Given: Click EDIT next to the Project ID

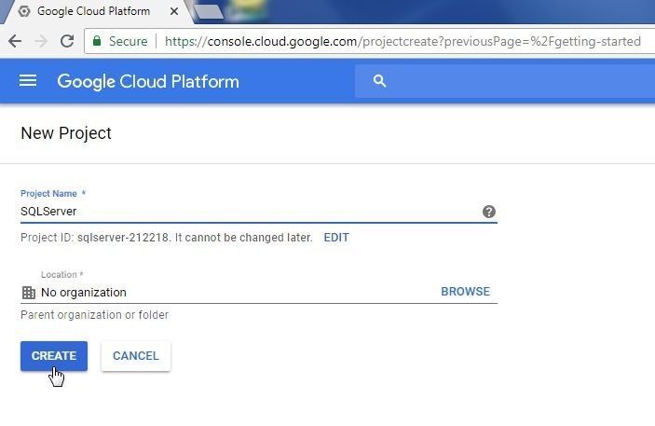Looking at the screenshot, I should coord(336,238).
